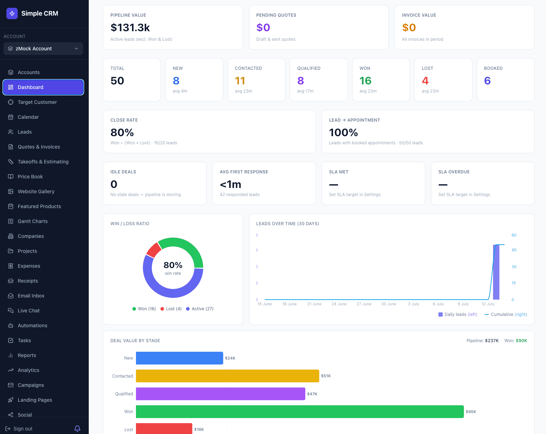Click the Tasks checkbox icon
The width and height of the screenshot is (546, 434).
(11, 340)
